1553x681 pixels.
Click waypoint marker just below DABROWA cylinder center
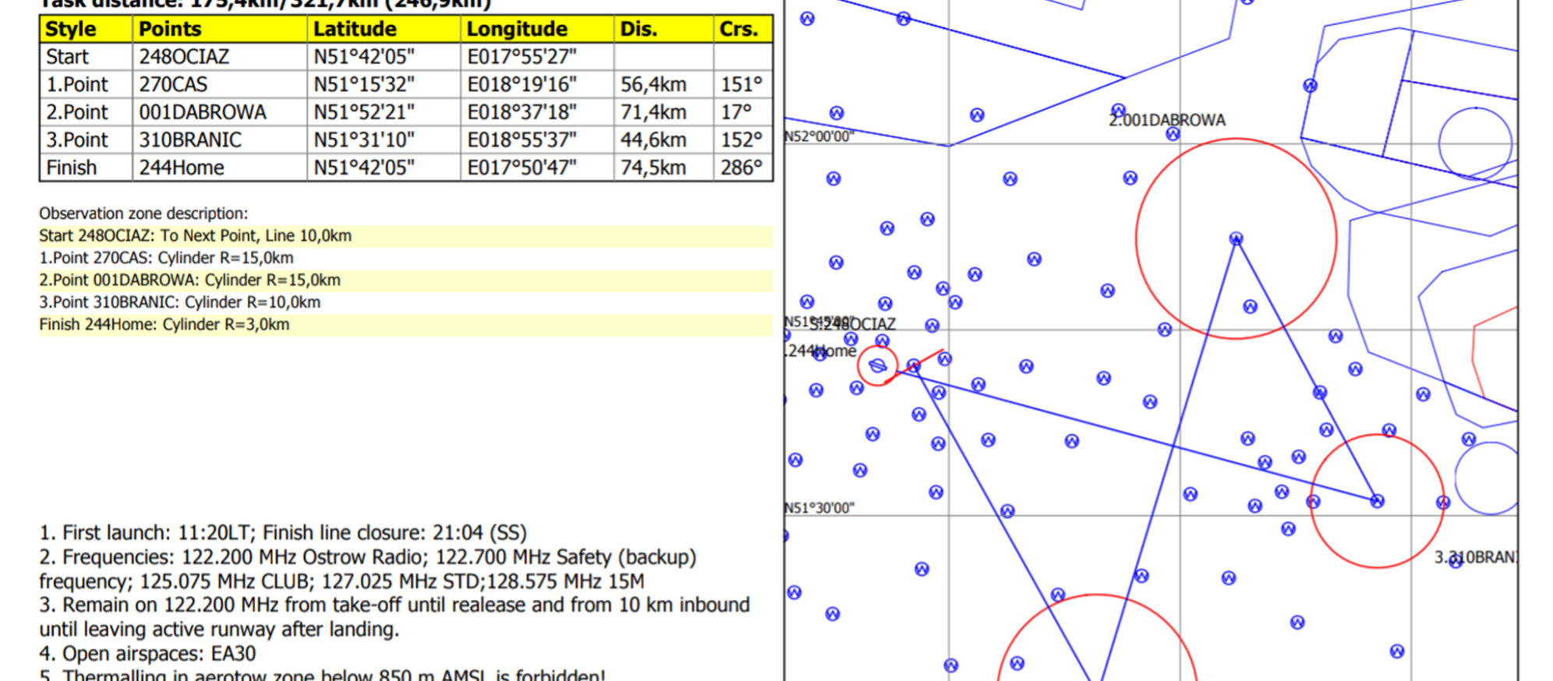(x=1250, y=306)
